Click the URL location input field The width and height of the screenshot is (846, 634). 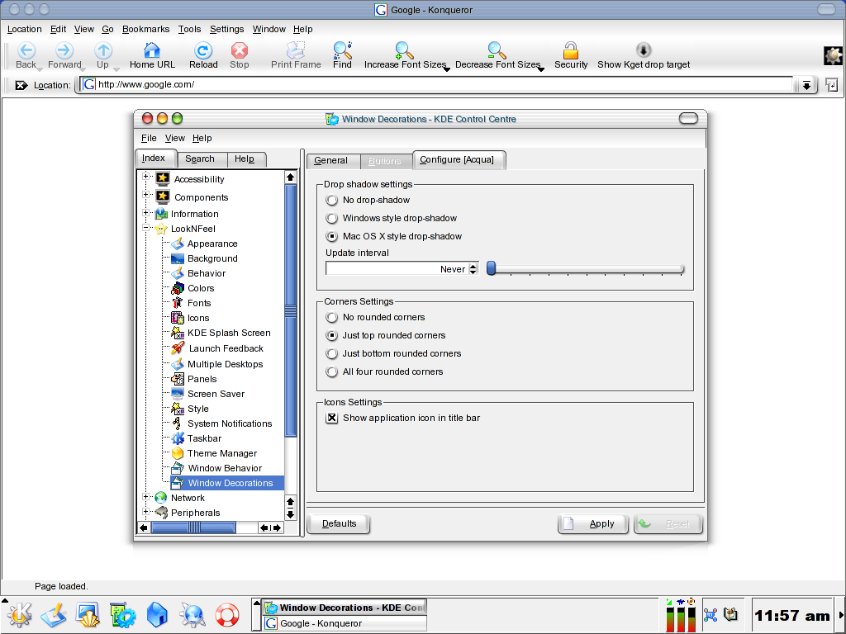[x=437, y=85]
